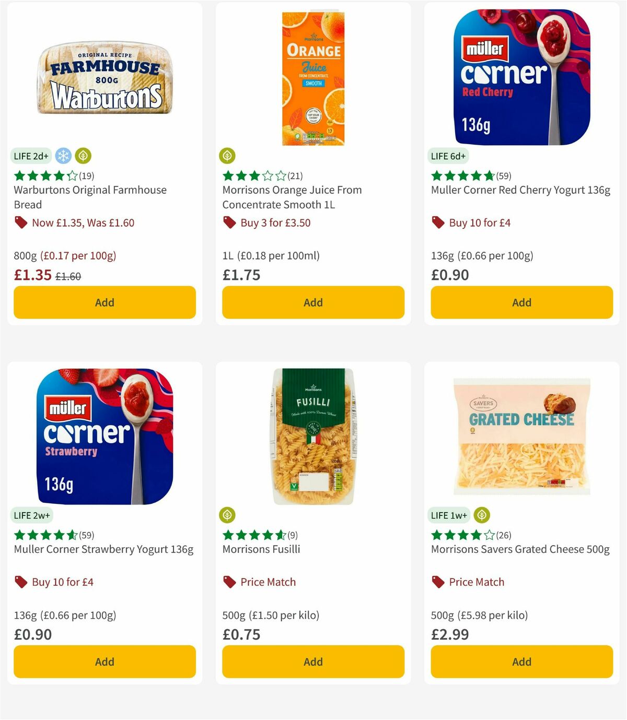Image resolution: width=627 pixels, height=720 pixels.
Task: Add Morrisons Fusilli to basket
Action: (312, 662)
